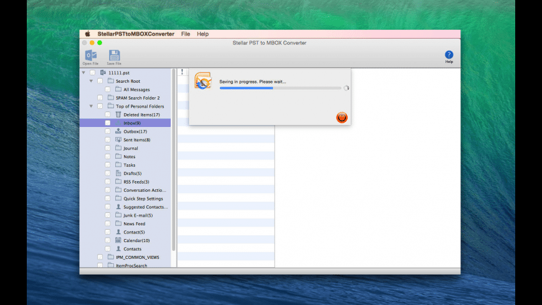This screenshot has height=305, width=542.
Task: Check the Outbox(17) checkbox
Action: pyautogui.click(x=108, y=131)
